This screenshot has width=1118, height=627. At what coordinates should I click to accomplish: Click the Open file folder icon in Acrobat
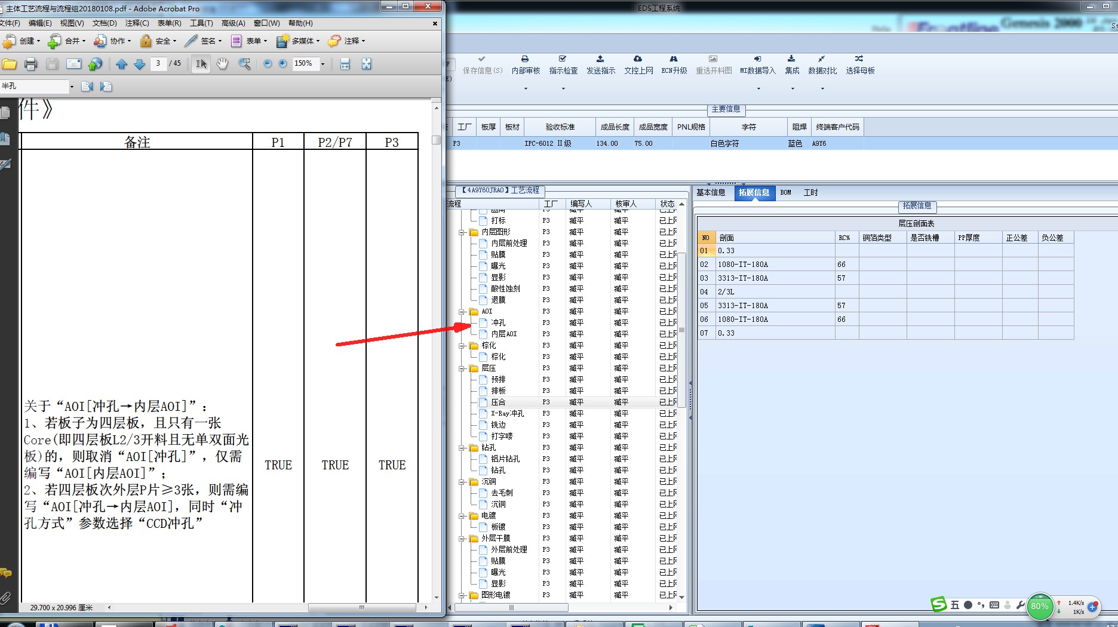tap(10, 64)
